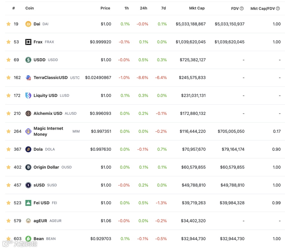This screenshot has height=249, width=285.
Task: Toggle favorite star for TerraClassicUSD
Action: 8,78
